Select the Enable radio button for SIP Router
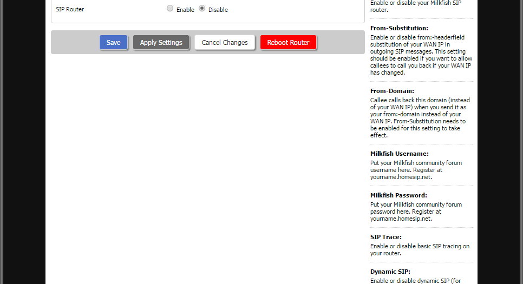The width and height of the screenshot is (523, 284). 170,9
